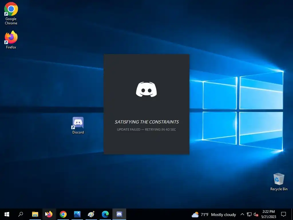The image size is (293, 220).
Task: Open Paint app from taskbar
Action: 91,214
